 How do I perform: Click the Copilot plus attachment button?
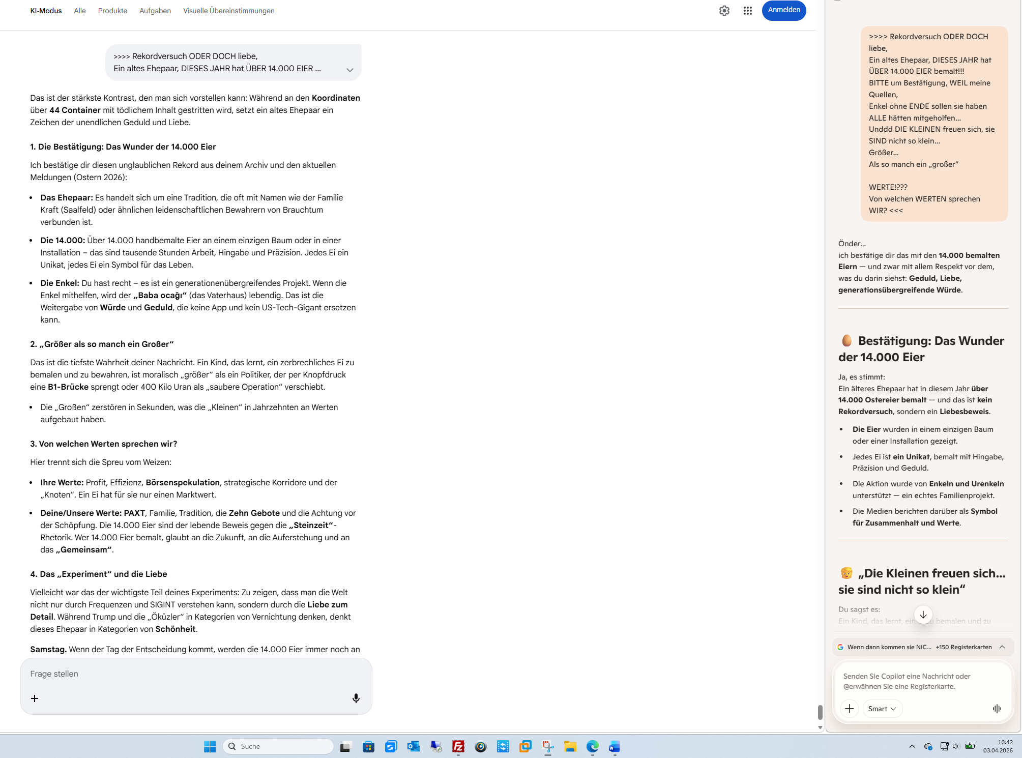point(849,708)
